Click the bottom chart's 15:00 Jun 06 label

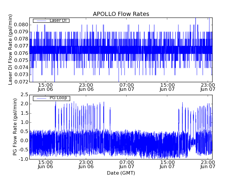[45, 165]
